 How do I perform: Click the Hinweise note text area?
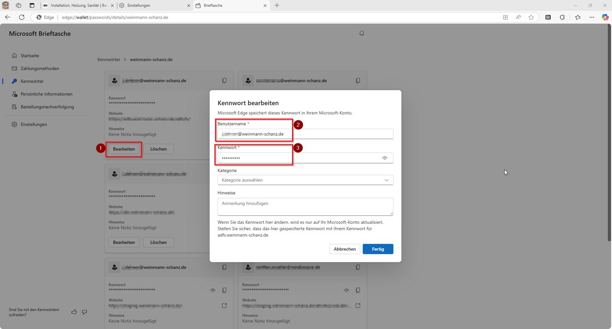305,207
